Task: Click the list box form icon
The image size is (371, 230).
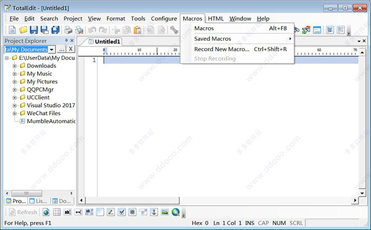Action: tap(143, 212)
